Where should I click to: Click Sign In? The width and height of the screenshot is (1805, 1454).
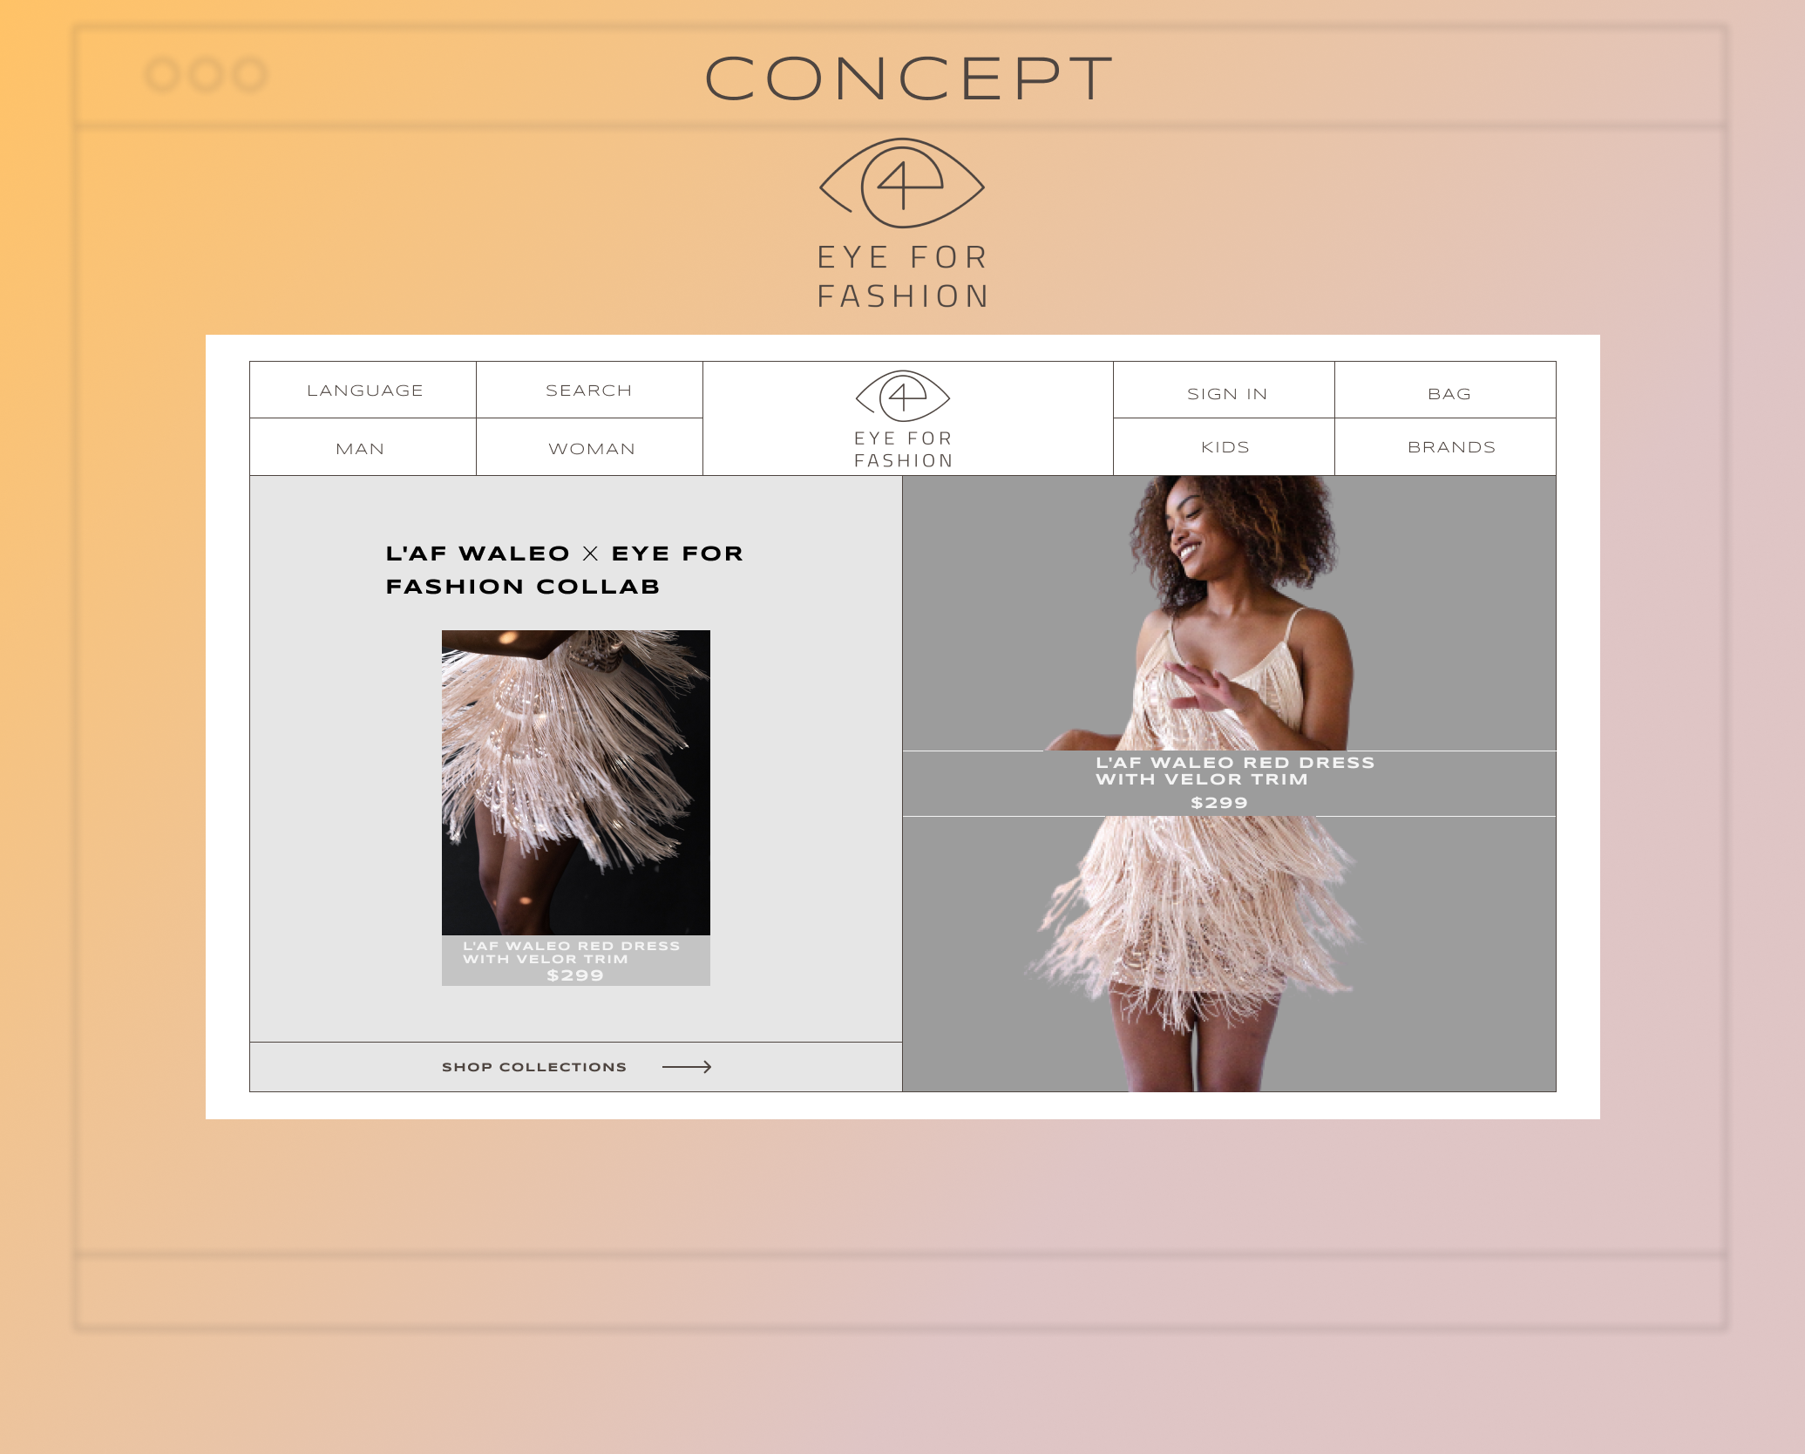click(x=1226, y=394)
